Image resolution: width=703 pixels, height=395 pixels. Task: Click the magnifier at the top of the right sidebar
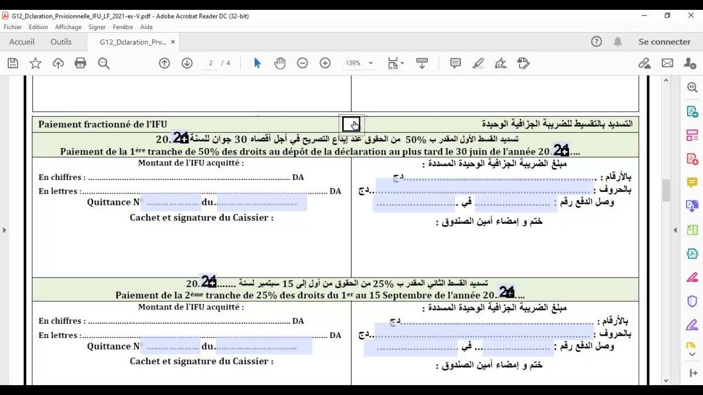pyautogui.click(x=692, y=87)
